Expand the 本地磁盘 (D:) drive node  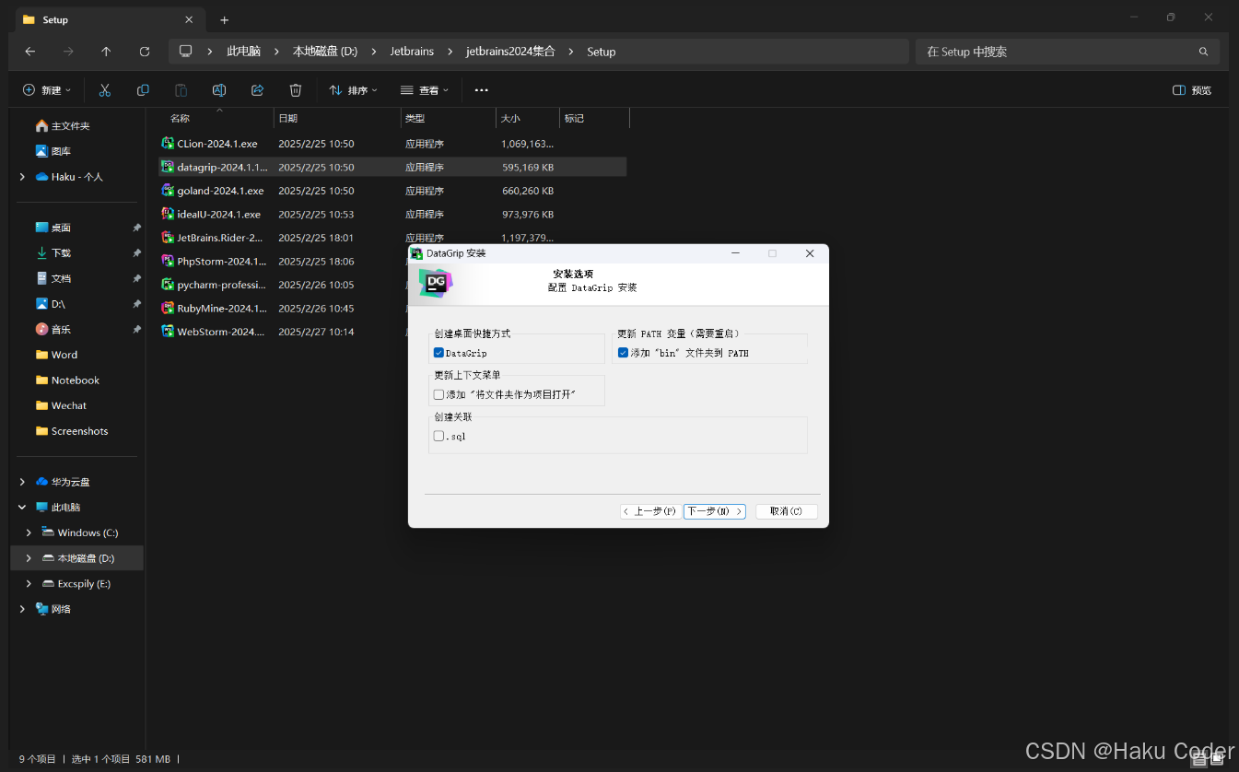click(x=29, y=558)
